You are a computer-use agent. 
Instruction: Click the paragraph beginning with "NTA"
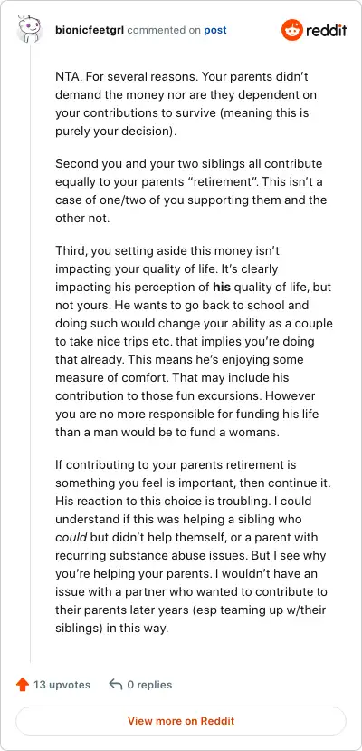pyautogui.click(x=186, y=104)
